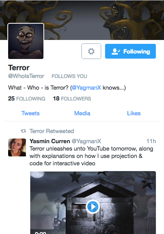
Task: Toggle the blue Following button
Action: coord(130,51)
